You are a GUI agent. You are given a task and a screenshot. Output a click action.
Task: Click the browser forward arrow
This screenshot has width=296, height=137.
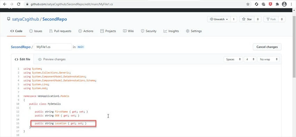click(x=11, y=4)
